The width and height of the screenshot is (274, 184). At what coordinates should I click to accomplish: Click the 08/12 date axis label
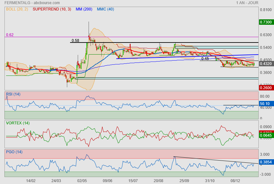click(235, 181)
